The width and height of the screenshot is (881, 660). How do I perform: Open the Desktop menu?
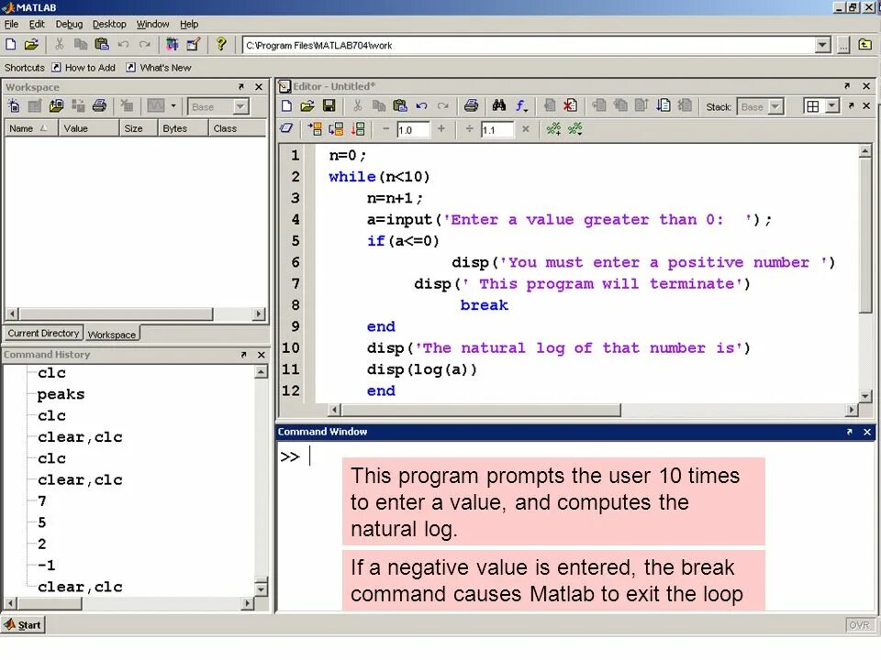pos(109,24)
